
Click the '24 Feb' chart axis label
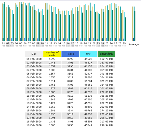coord(103,44)
